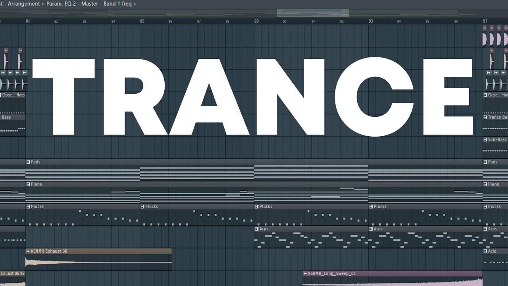Select the Plucks clip title at bar 85
The width and height of the screenshot is (508, 286).
(152, 206)
